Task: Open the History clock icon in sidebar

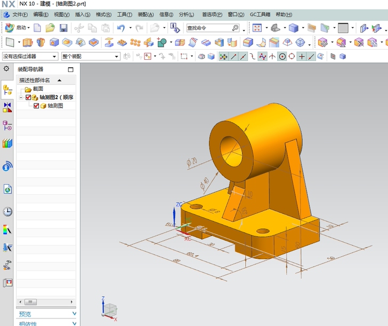Action: coord(7,211)
